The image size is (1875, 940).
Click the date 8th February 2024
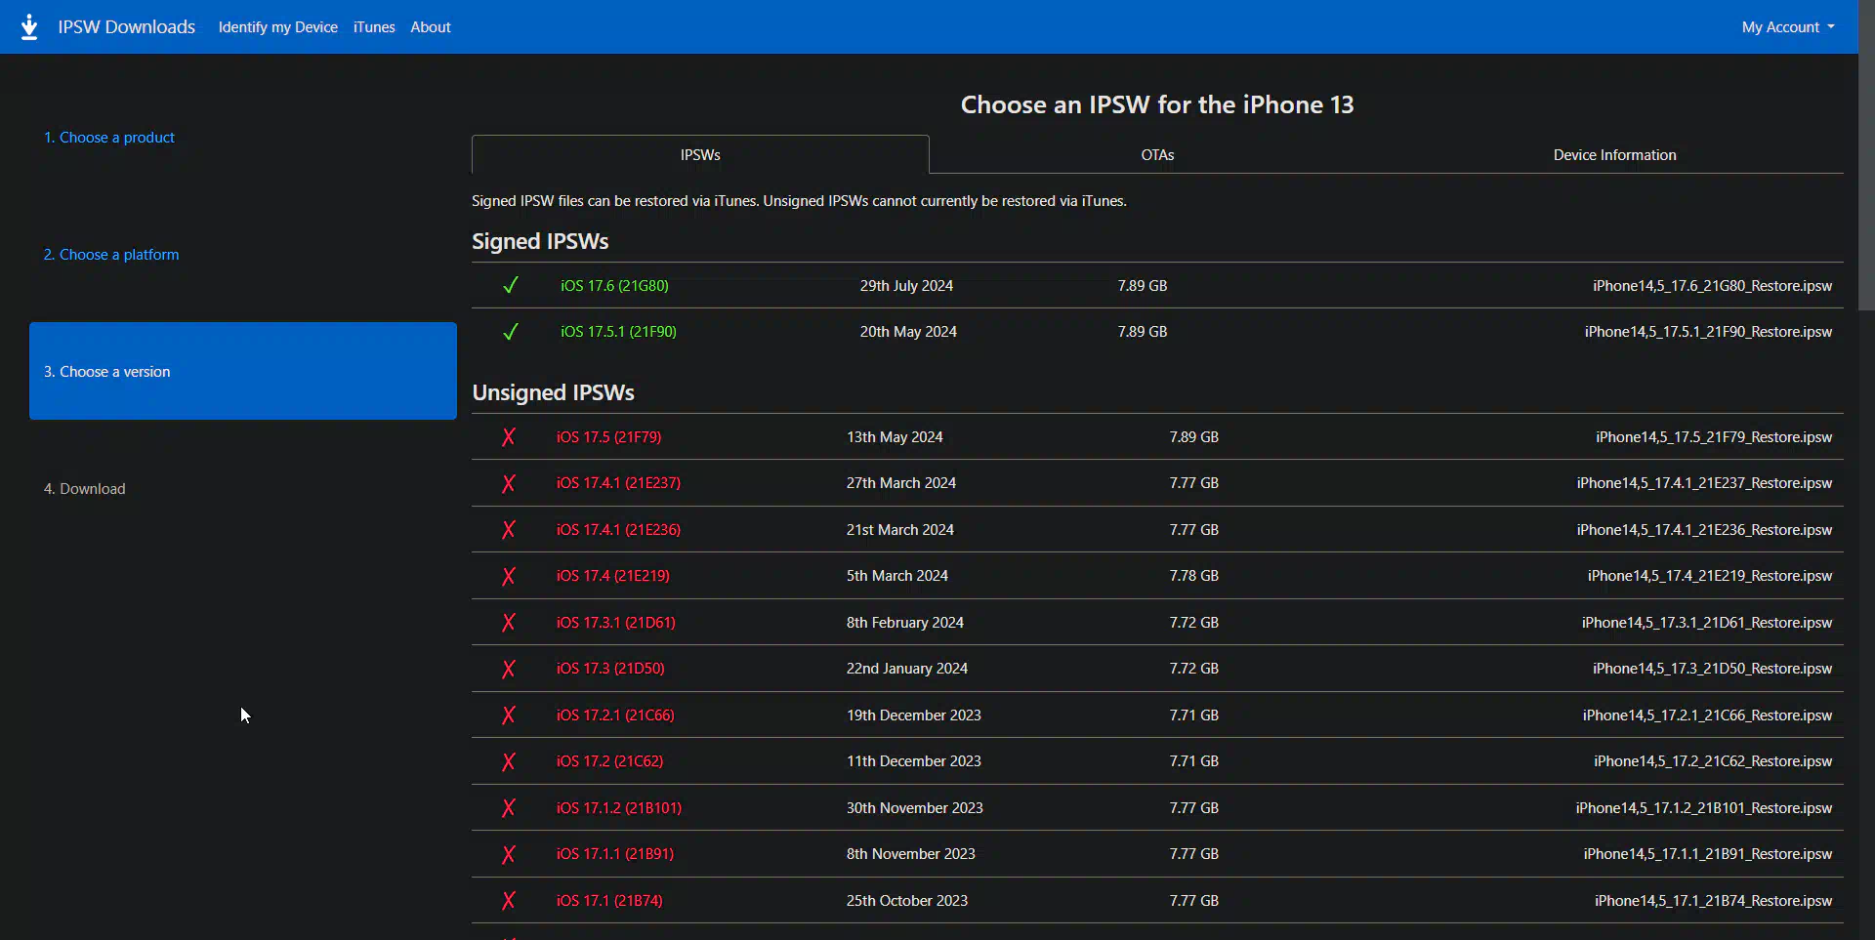[x=905, y=623]
